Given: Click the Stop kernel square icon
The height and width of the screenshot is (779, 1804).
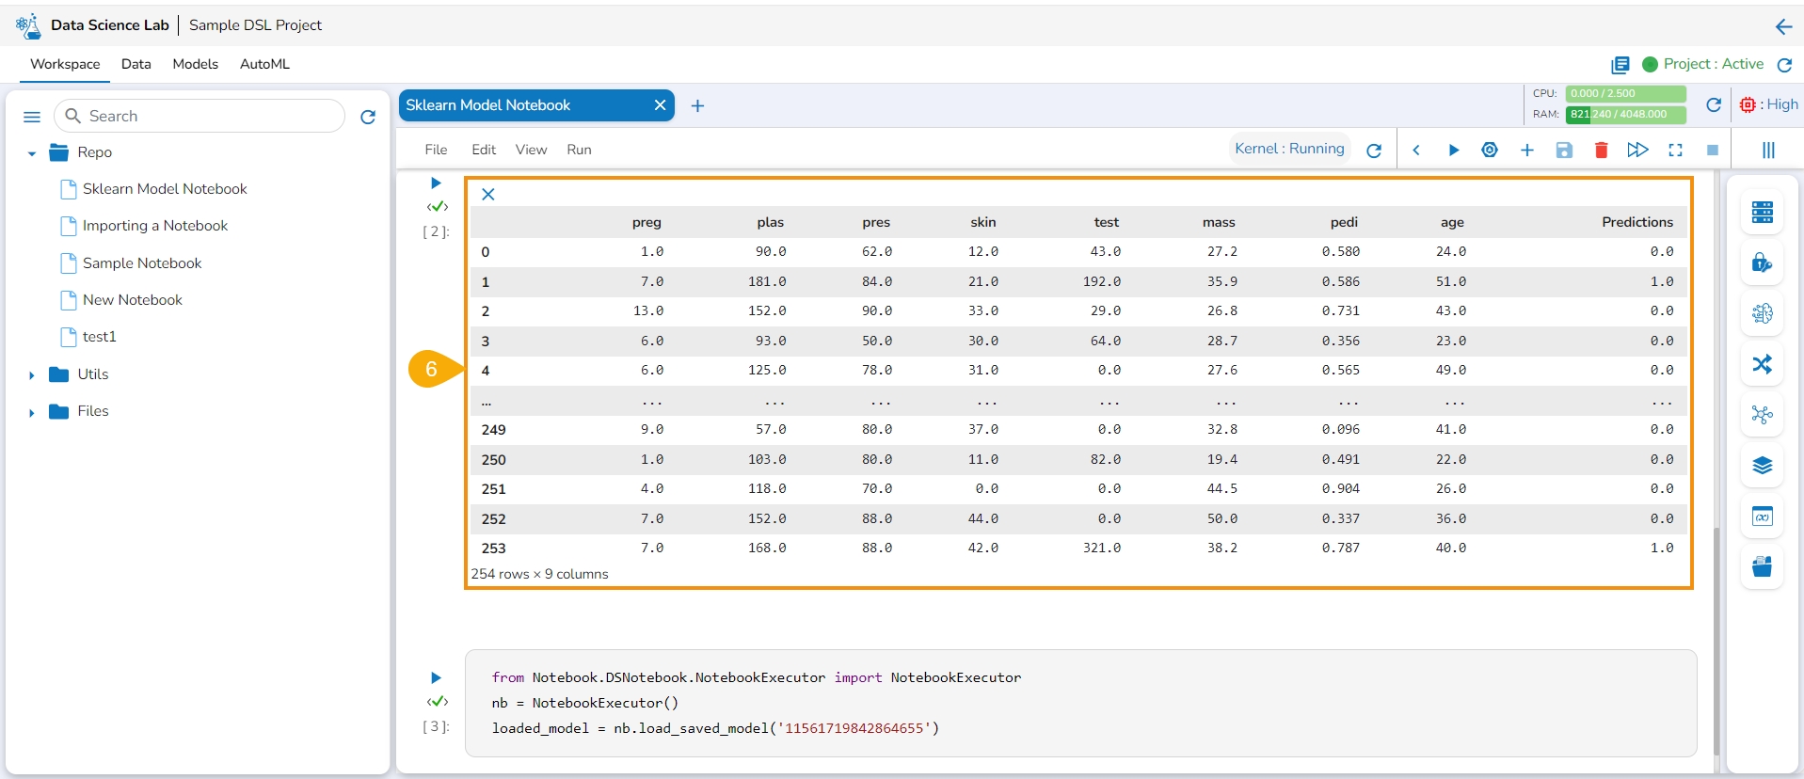Looking at the screenshot, I should [1713, 151].
